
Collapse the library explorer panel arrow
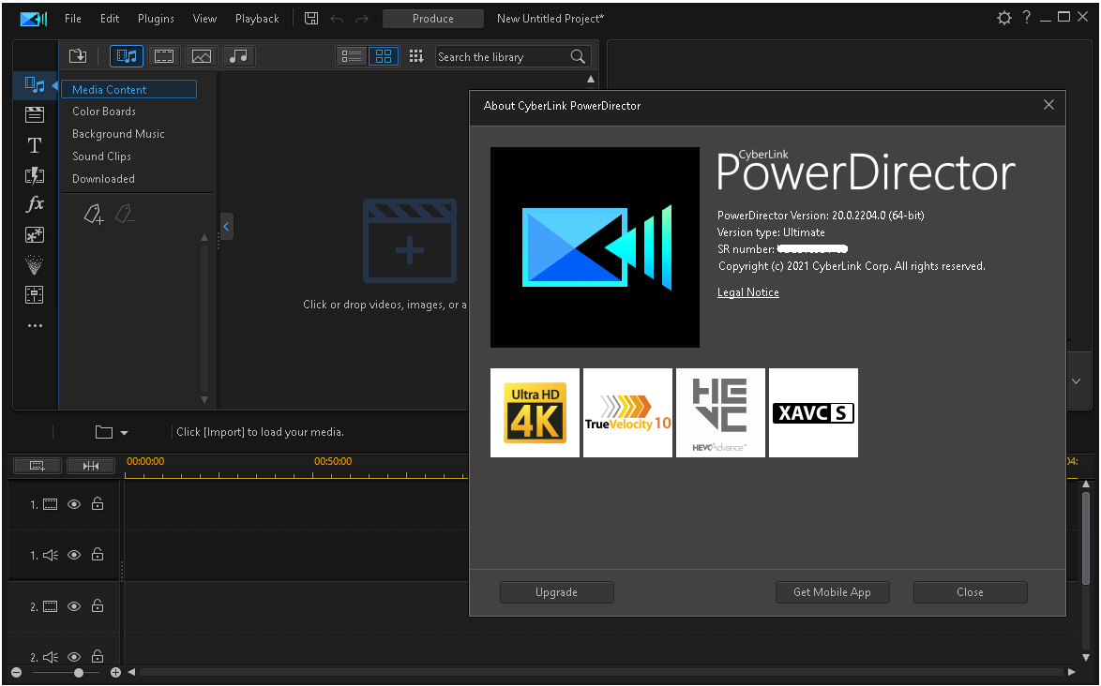click(226, 227)
